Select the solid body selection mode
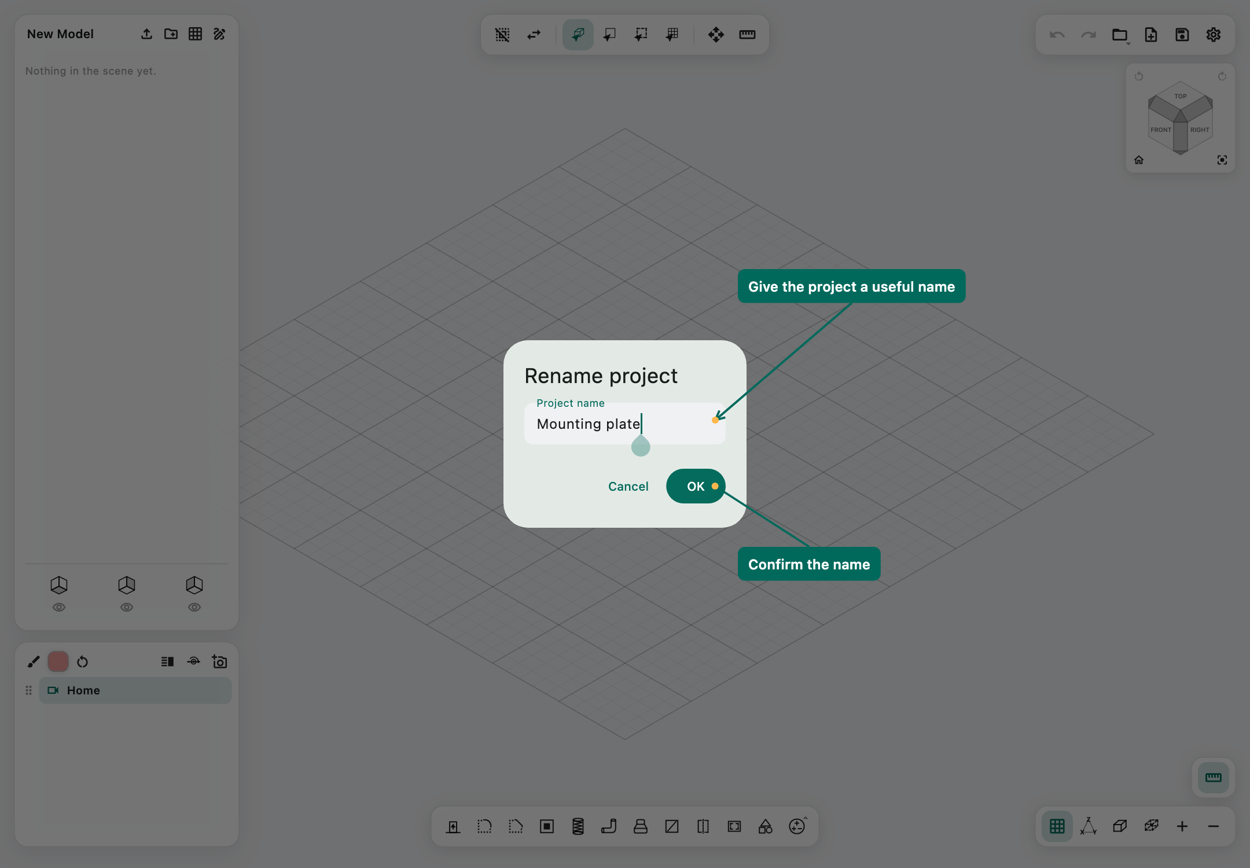The height and width of the screenshot is (868, 1250). [578, 35]
